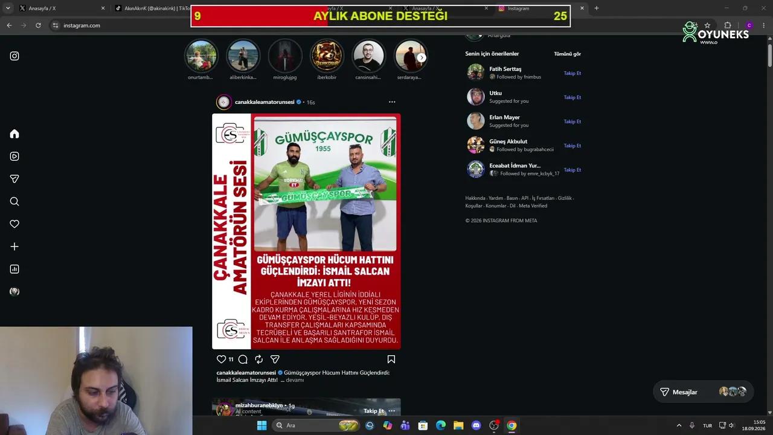Screen dimensions: 773x435
Task: Open Direct messages paper-plane sidebar icon
Action: pyautogui.click(x=14, y=179)
